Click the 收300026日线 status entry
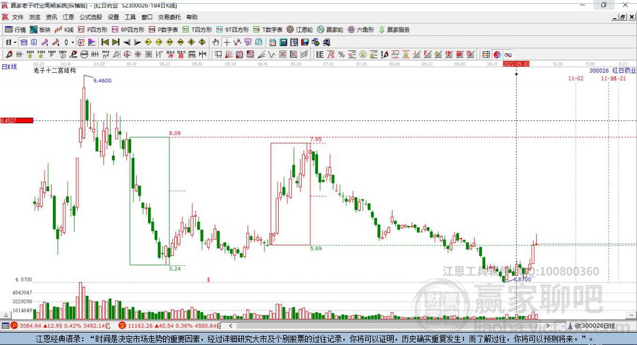The width and height of the screenshot is (637, 345). click(x=592, y=326)
